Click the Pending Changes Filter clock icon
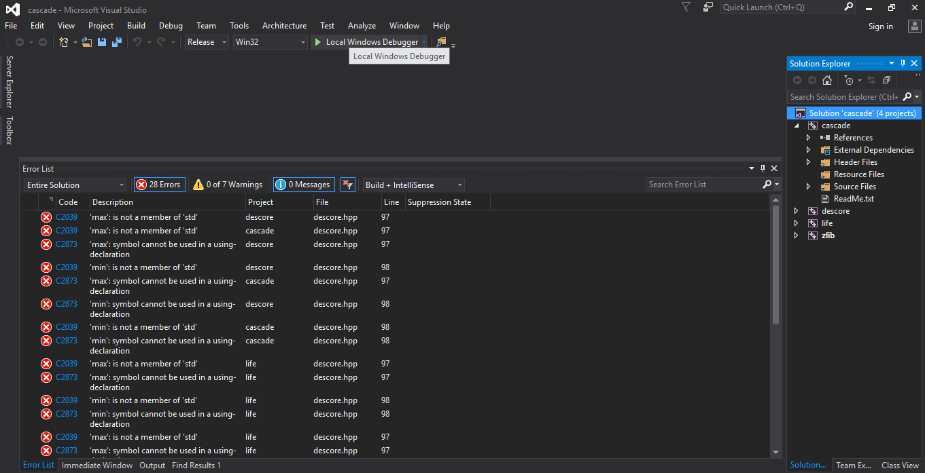Viewport: 925px width, 473px height. [x=849, y=80]
